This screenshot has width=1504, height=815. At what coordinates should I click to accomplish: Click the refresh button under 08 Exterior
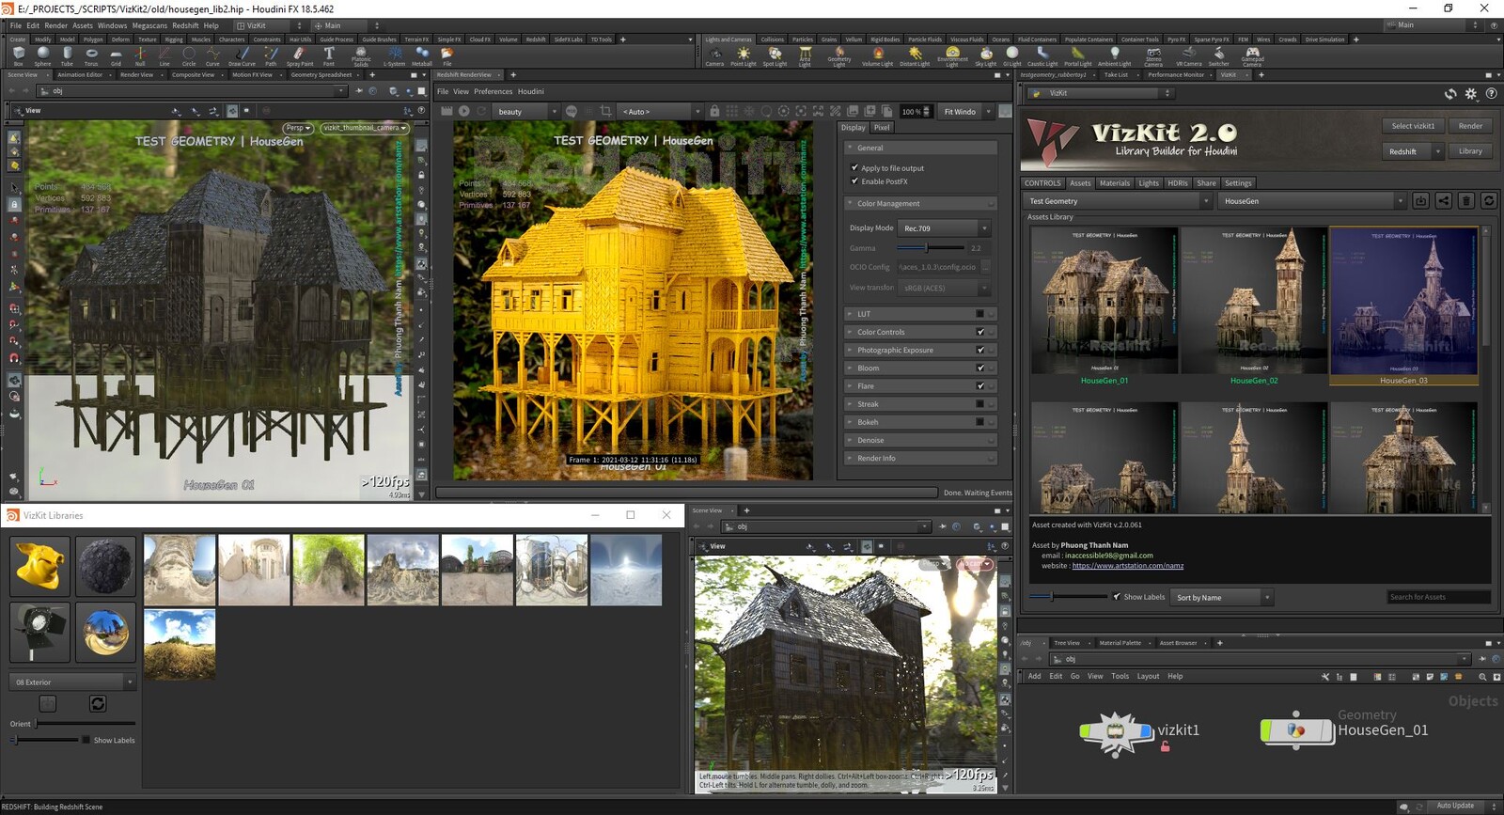[98, 703]
